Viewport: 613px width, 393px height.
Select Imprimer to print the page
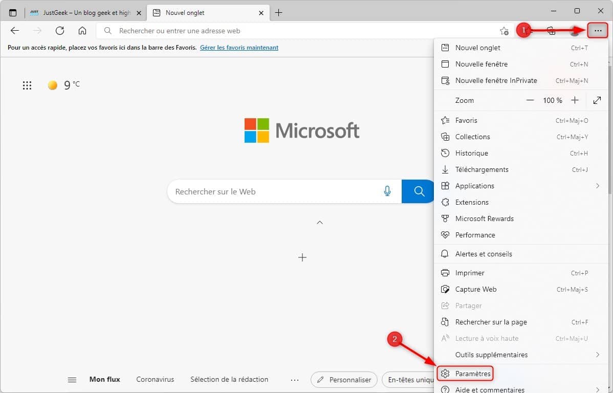click(521, 273)
